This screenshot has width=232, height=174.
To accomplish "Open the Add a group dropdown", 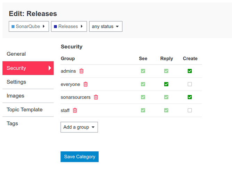I will (x=79, y=127).
